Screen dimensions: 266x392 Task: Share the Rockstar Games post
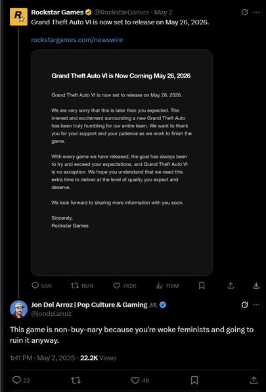[x=231, y=286]
